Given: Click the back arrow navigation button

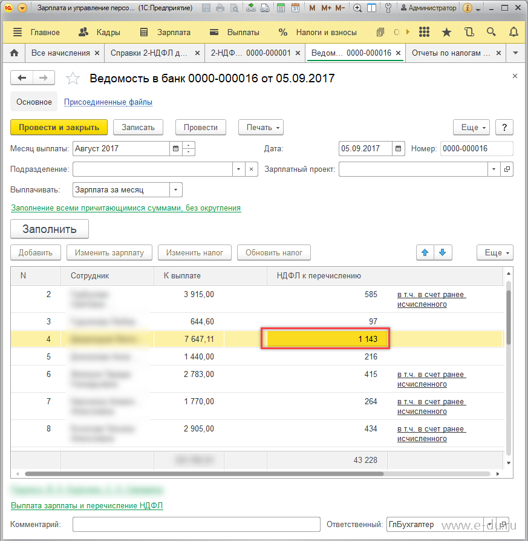Looking at the screenshot, I should 22,77.
